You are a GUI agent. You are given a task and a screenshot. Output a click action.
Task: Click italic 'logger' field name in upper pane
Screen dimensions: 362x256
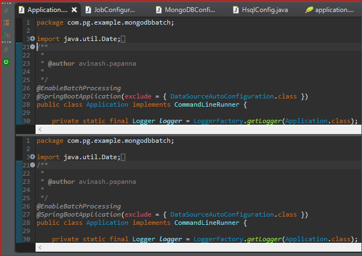coord(171,121)
